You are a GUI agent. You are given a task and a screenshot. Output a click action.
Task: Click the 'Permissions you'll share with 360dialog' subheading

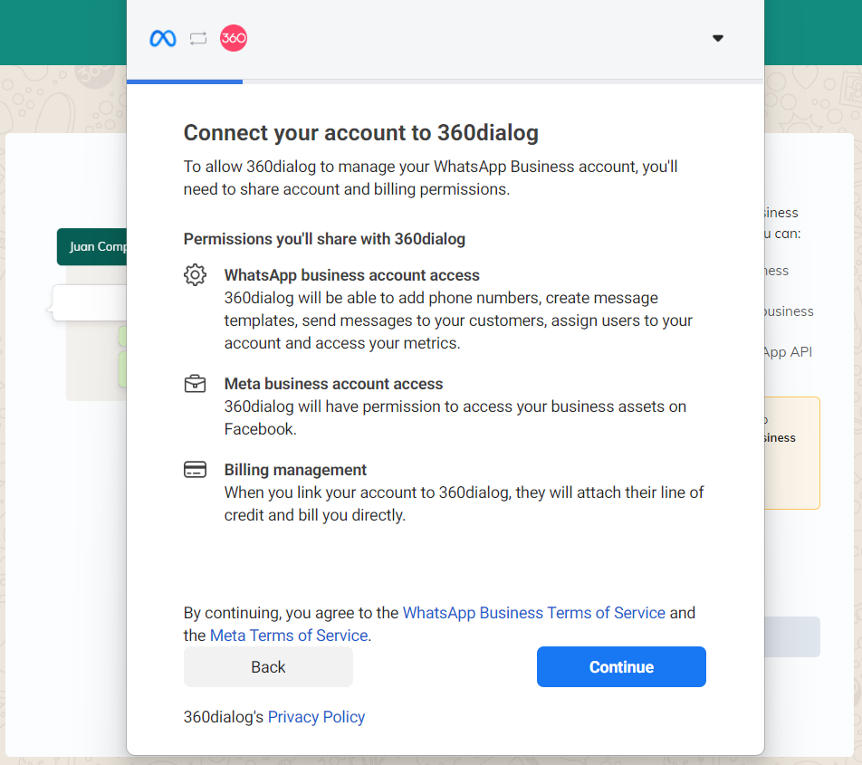click(324, 239)
